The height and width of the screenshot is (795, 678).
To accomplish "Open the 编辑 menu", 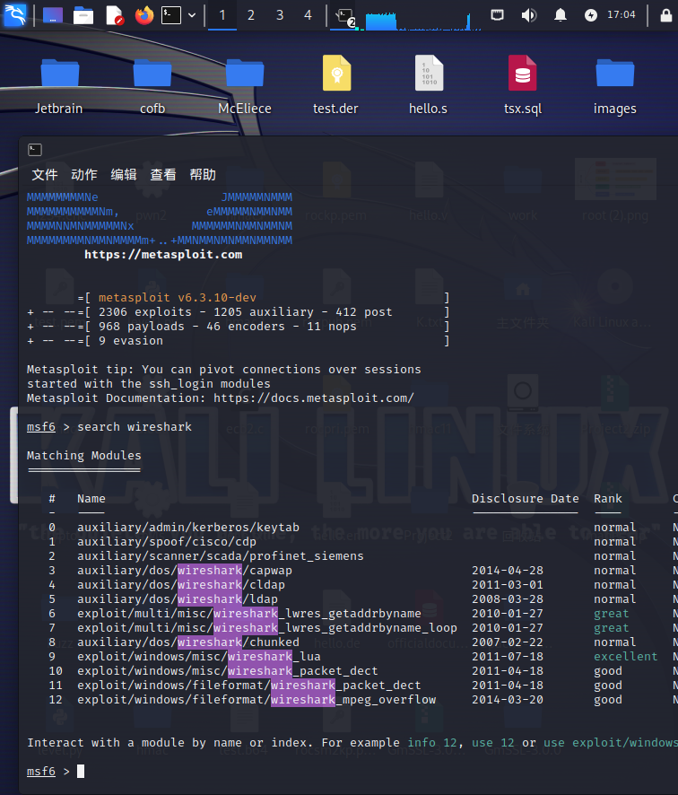I will [x=124, y=174].
